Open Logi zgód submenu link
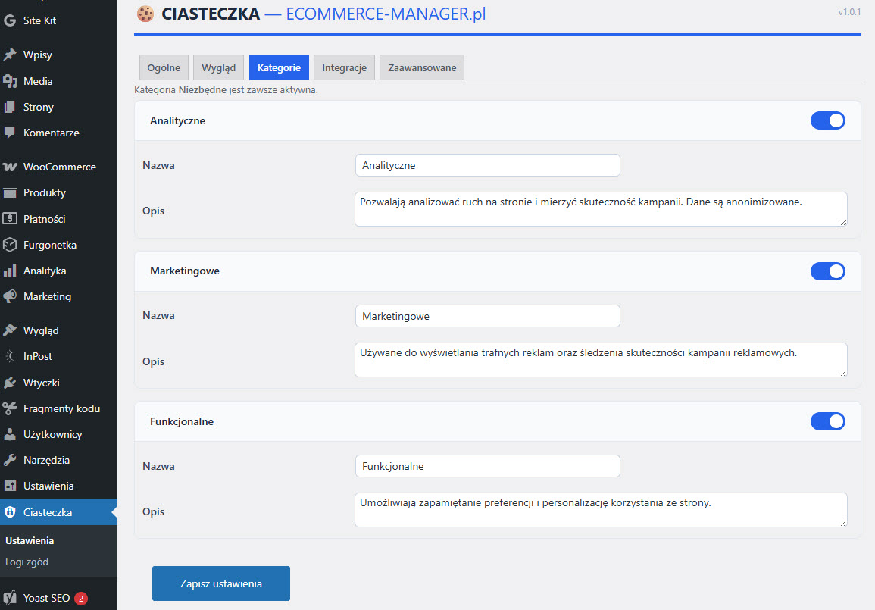The height and width of the screenshot is (610, 875). click(x=26, y=562)
